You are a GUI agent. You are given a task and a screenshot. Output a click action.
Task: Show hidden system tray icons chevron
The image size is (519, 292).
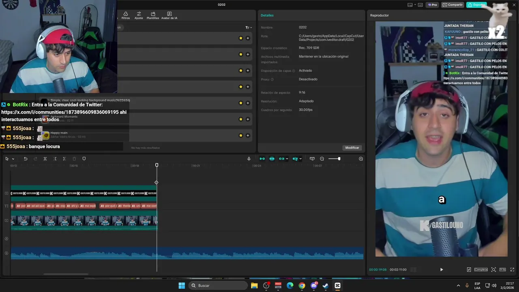pos(458,286)
